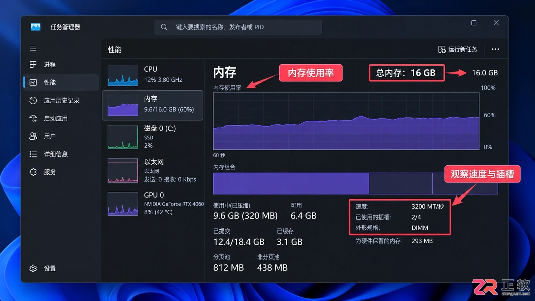Click 9.6/16.0 GB (60%) text
The width and height of the screenshot is (535, 301).
[x=169, y=109]
